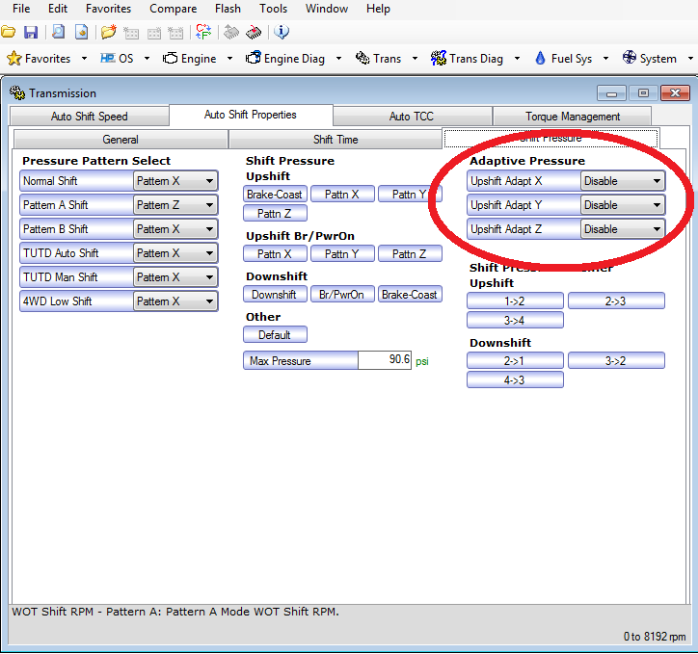This screenshot has height=654, width=698.
Task: Open the Trans gear icon
Action: coord(362,58)
